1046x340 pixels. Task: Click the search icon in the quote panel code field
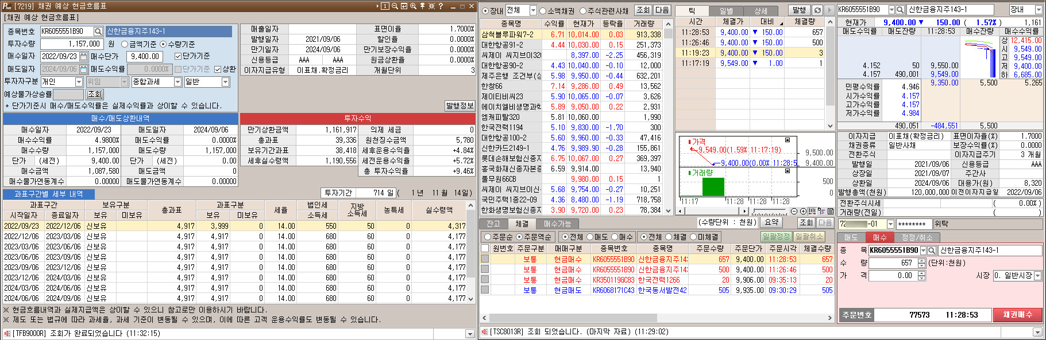tap(900, 10)
